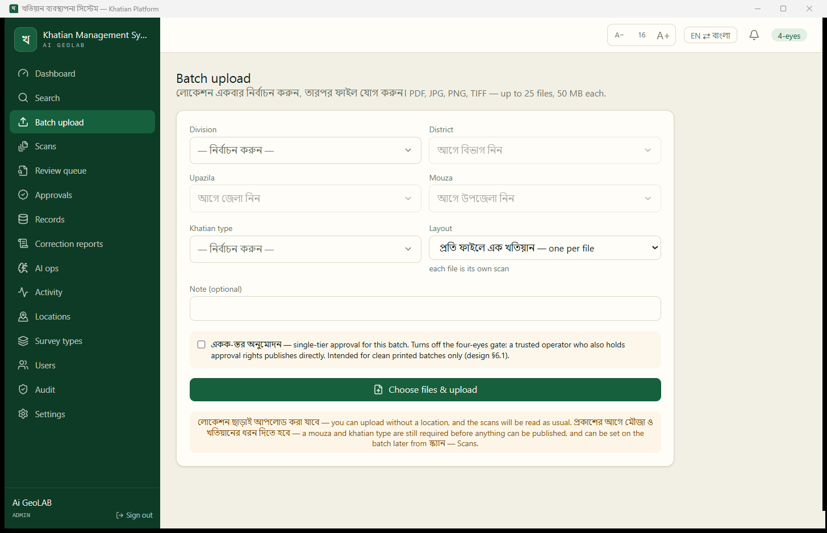Image resolution: width=827 pixels, height=533 pixels.
Task: Click Choose files & upload button
Action: coord(425,389)
